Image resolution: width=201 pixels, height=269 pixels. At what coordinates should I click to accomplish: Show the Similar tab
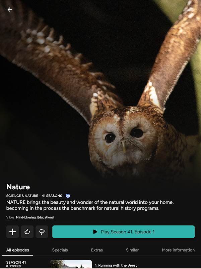point(132,250)
